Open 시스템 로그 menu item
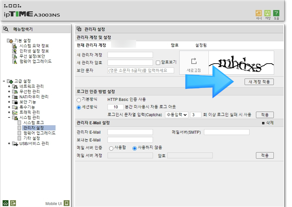 [34, 123]
